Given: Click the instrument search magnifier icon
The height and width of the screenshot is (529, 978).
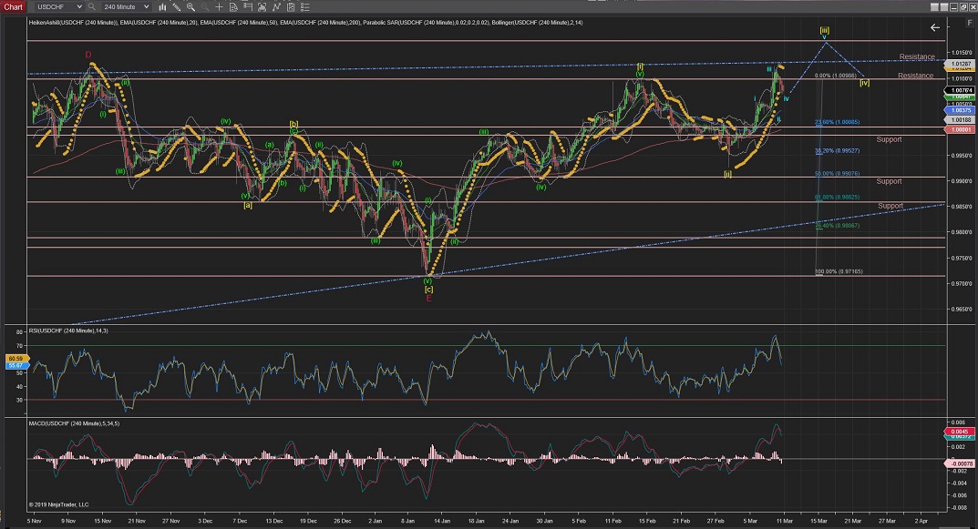Looking at the screenshot, I should click(92, 7).
